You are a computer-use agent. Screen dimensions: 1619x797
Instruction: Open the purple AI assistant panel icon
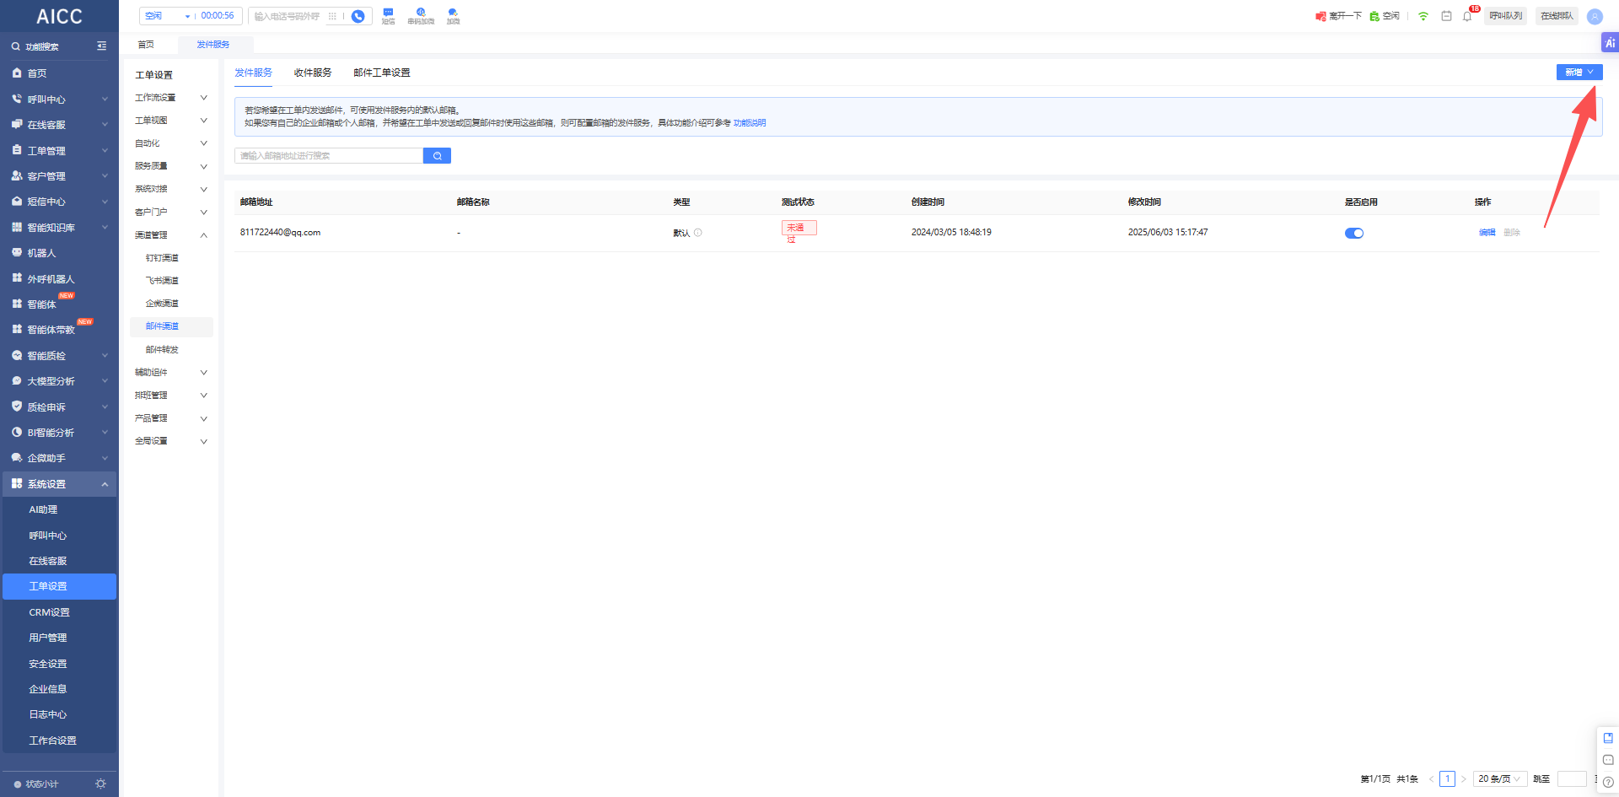point(1610,43)
